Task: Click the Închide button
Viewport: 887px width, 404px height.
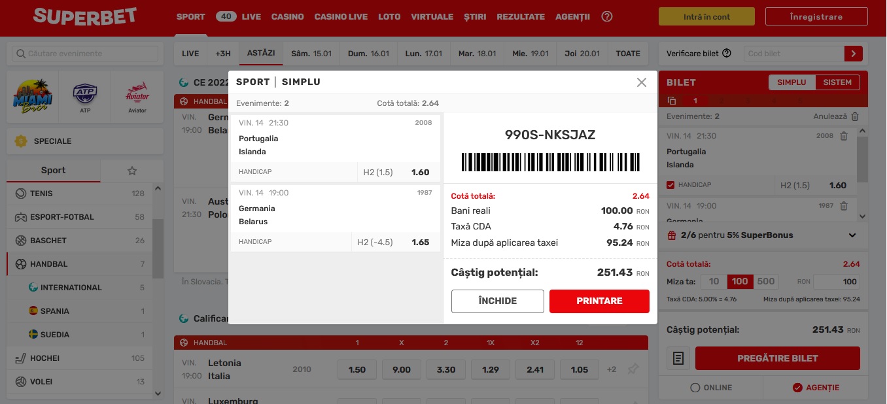Action: (498, 301)
